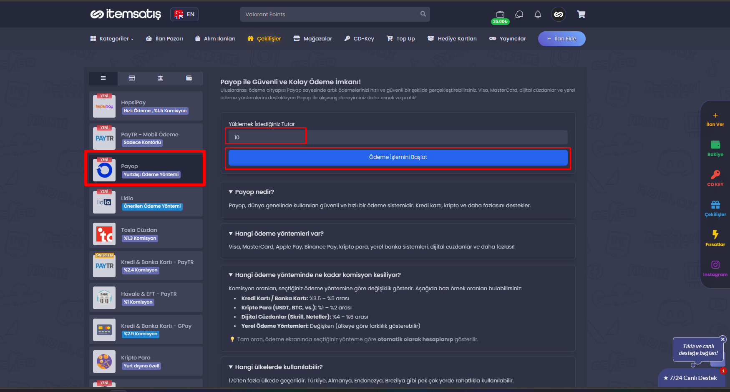Open CD-Key menu item
Screen dimensions: 730x392
359,39
